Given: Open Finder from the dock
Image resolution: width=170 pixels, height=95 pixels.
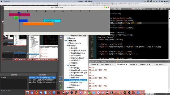Looking at the screenshot, I should point(45,92).
